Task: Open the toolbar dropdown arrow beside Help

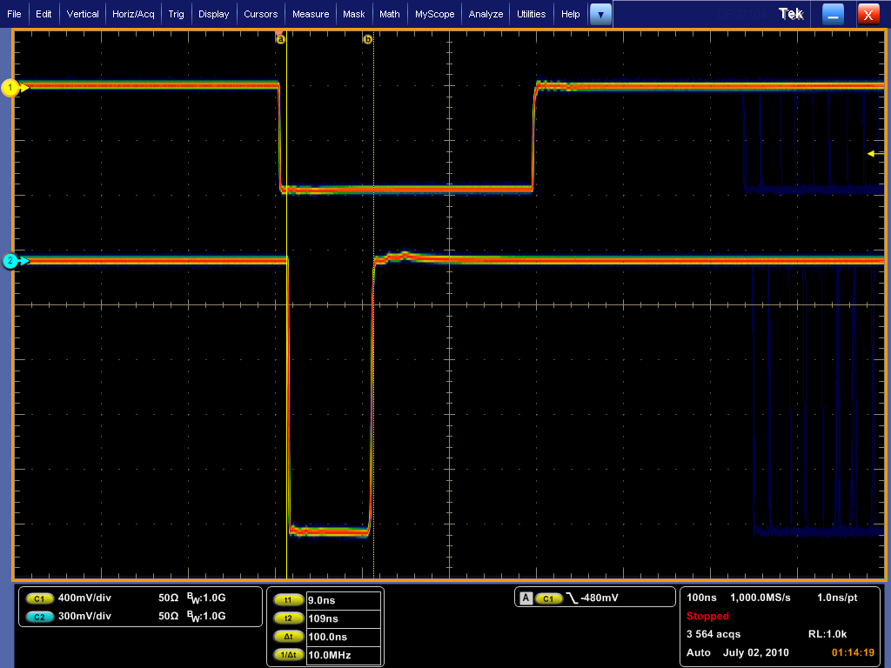Action: (600, 14)
